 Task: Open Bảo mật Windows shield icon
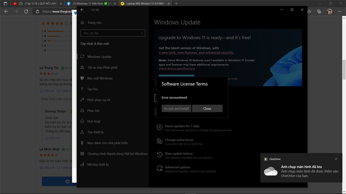click(x=82, y=78)
